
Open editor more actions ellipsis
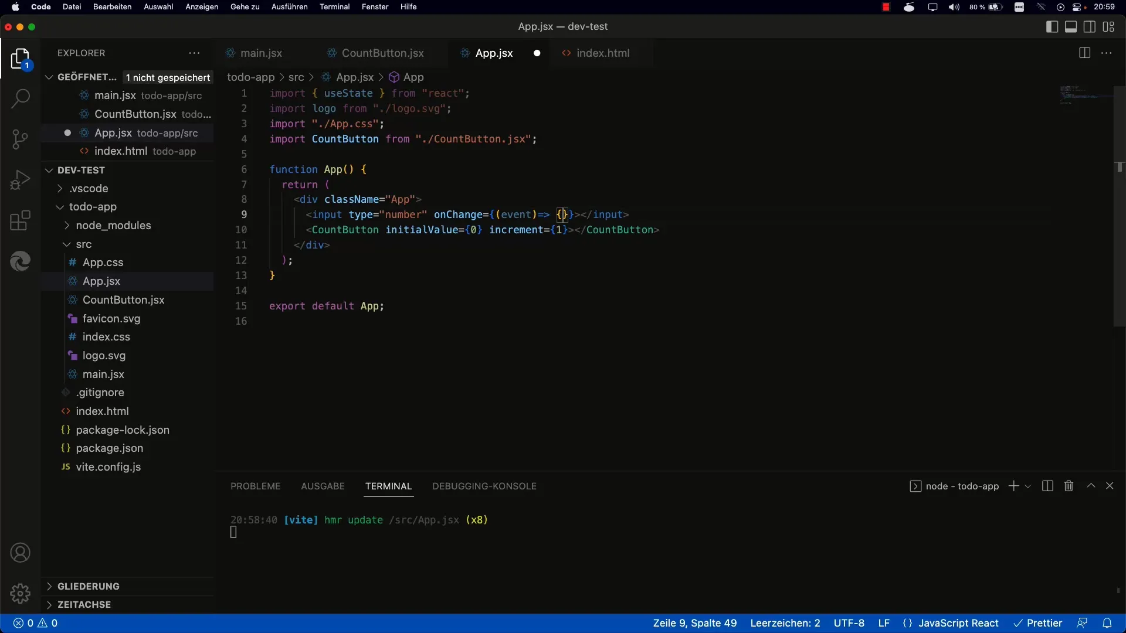tap(1107, 53)
